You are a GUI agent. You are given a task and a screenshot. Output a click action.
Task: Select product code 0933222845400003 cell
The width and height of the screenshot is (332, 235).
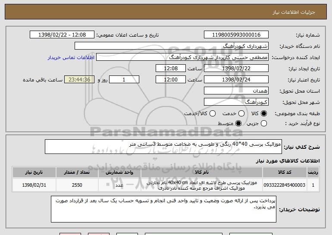(x=285, y=185)
